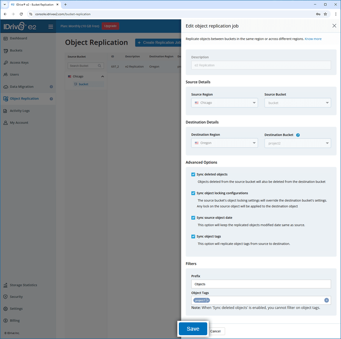341x339 pixels.
Task: Toggle Sync object locking configurations checkbox
Action: coord(193,193)
